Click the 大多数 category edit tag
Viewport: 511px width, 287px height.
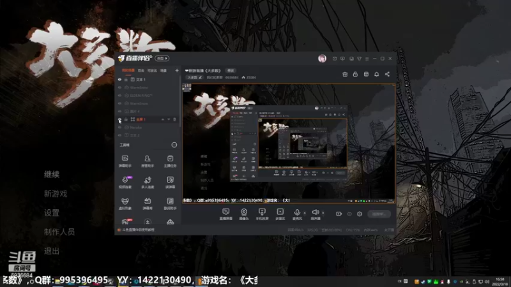pyautogui.click(x=195, y=77)
